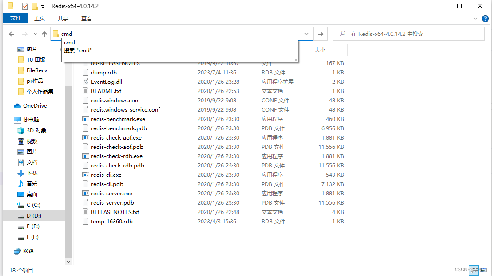
Task: Select the EventLog.dll file icon
Action: [86, 82]
